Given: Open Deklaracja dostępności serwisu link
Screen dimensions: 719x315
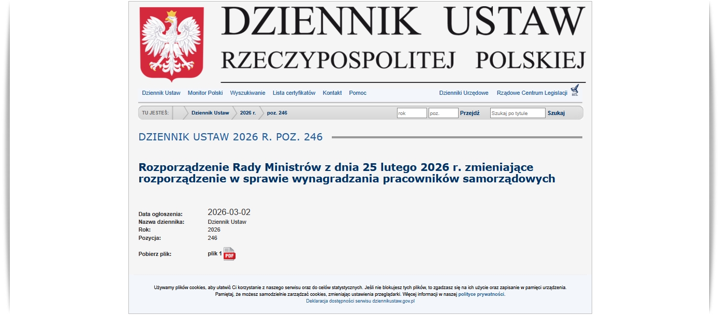Looking at the screenshot, I should pos(360,301).
